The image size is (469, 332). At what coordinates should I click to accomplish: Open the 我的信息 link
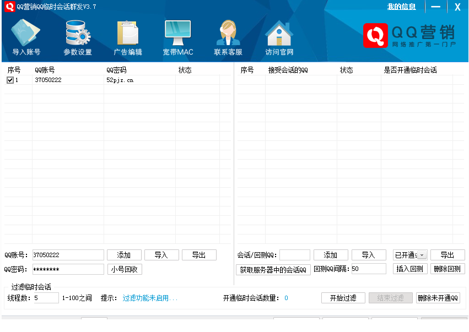pos(401,7)
